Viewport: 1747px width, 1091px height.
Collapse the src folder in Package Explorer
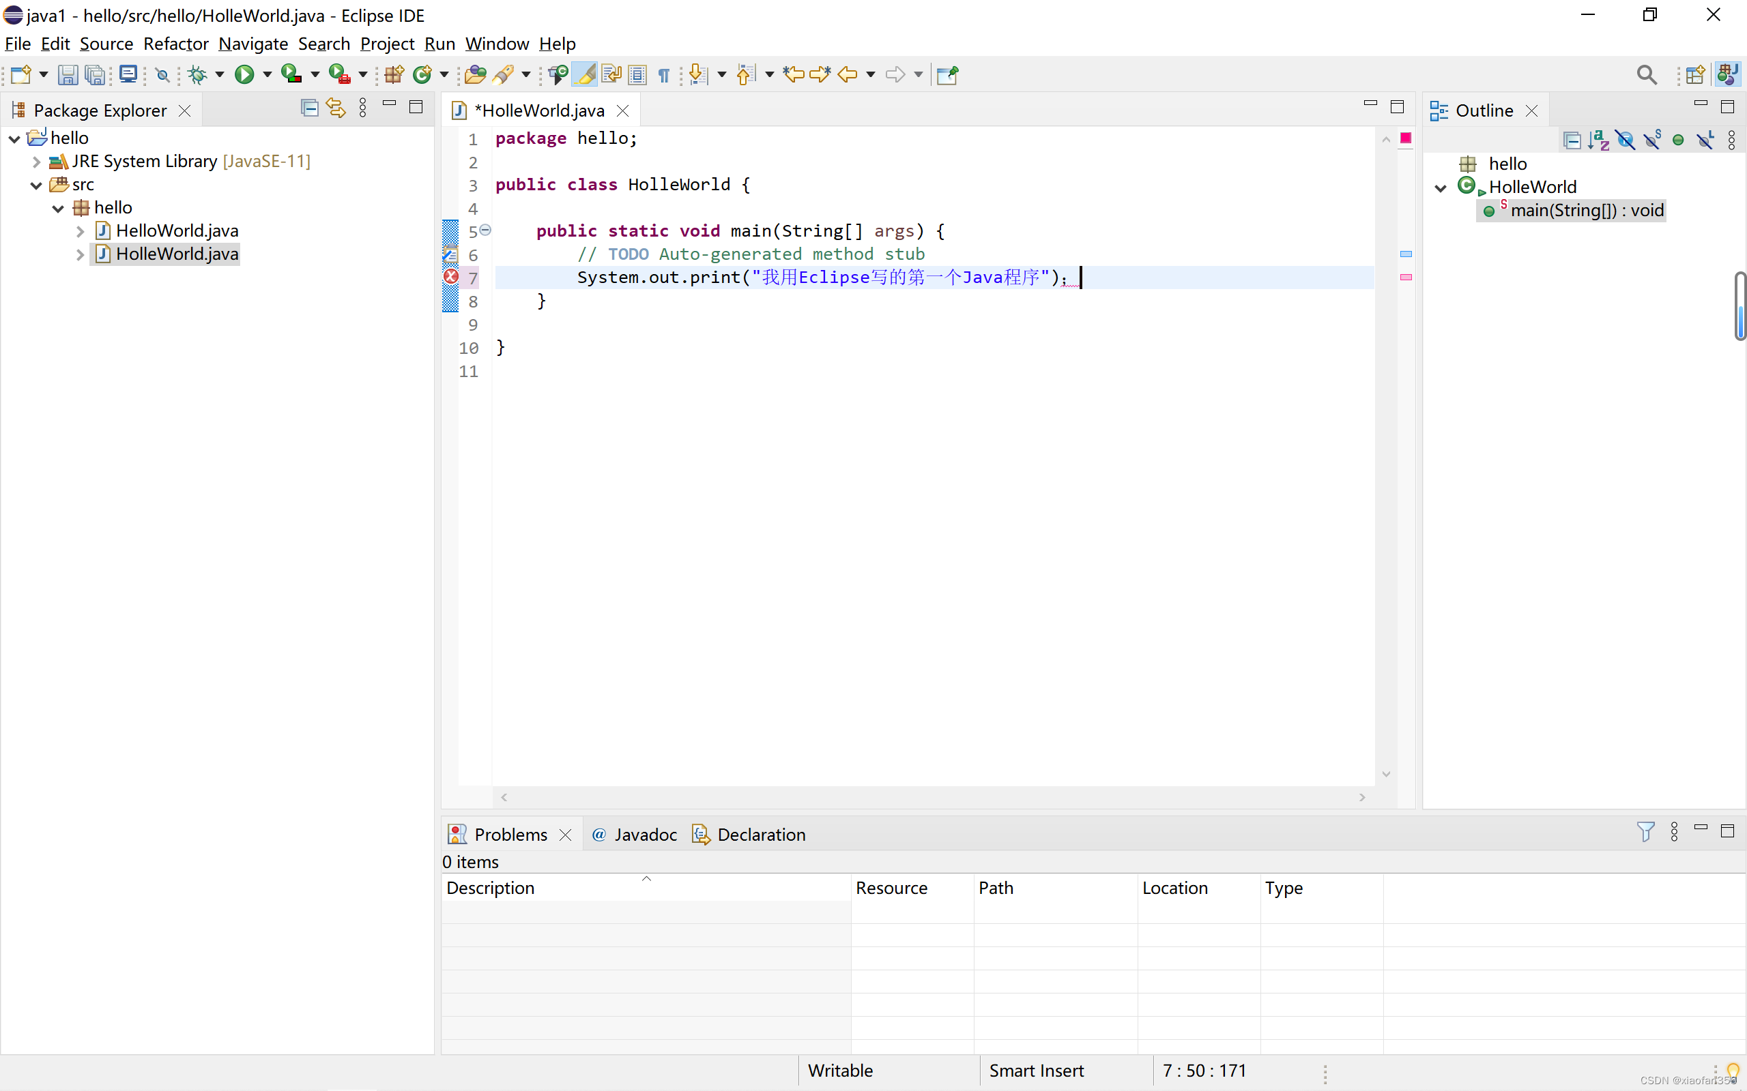coord(36,185)
